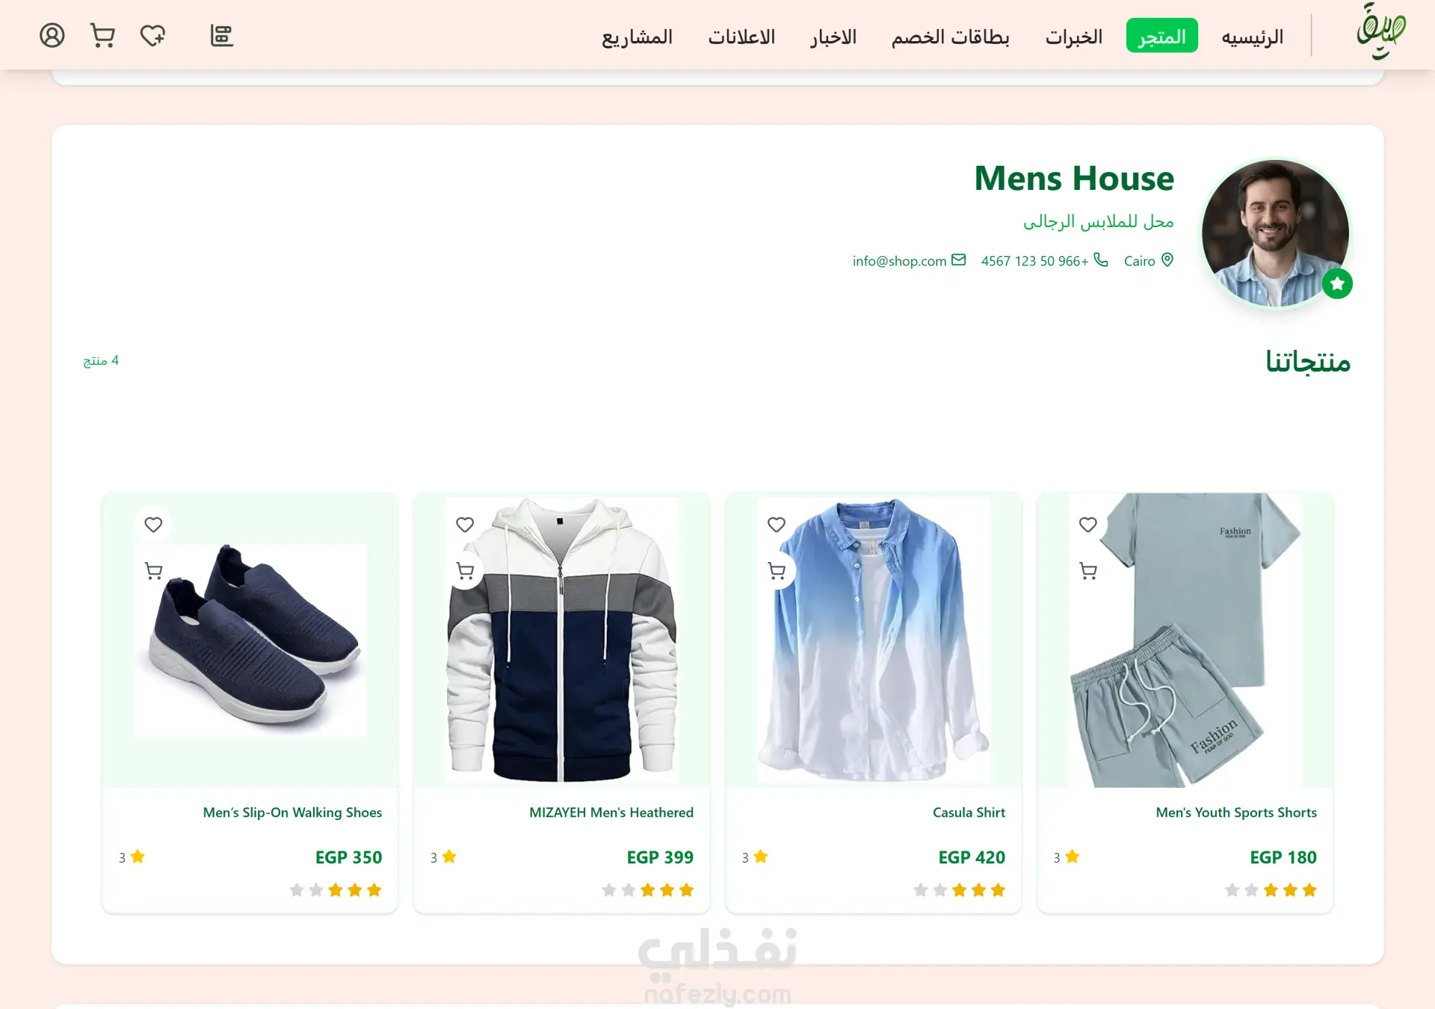Image resolution: width=1435 pixels, height=1009 pixels.
Task: Go to الرئيسيه home menu item
Action: 1252,37
